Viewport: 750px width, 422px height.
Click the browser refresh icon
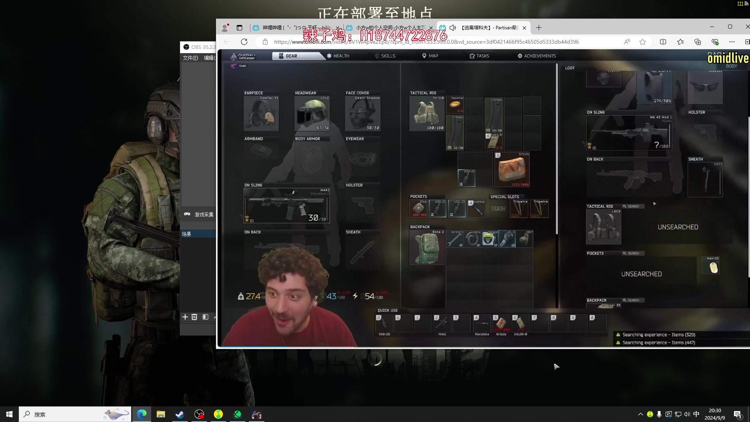(244, 42)
